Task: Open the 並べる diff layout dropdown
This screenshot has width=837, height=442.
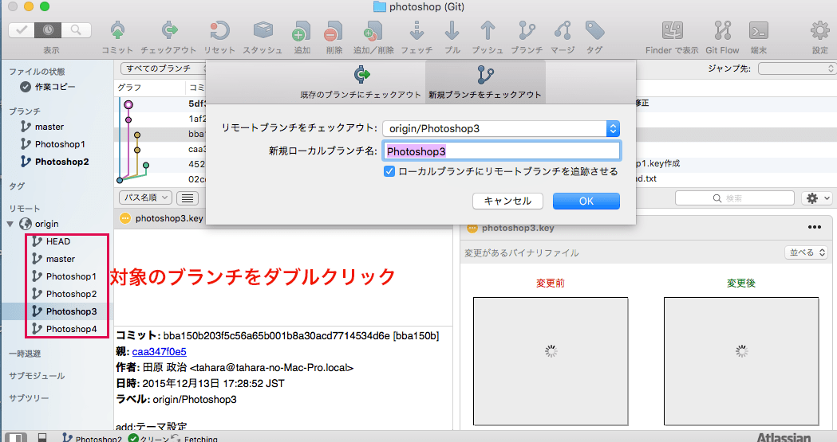Action: [806, 252]
